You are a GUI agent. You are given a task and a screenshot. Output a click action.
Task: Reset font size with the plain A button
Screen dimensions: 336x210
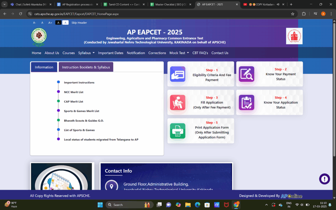pyautogui.click(x=42, y=23)
